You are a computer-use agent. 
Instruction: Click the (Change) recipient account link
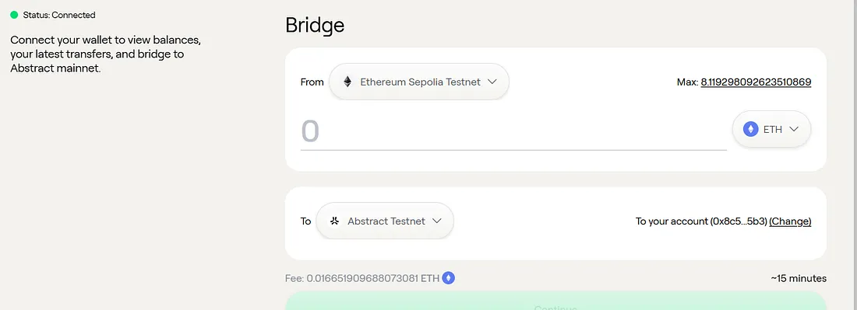[790, 221]
